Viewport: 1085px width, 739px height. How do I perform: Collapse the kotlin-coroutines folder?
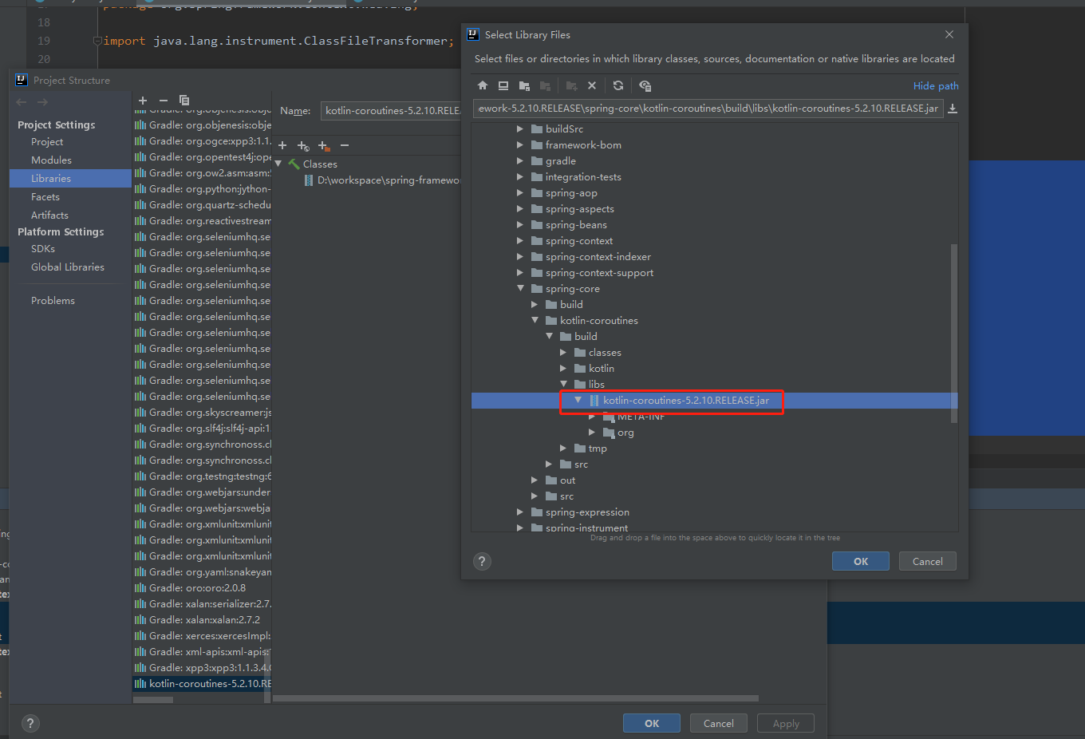(x=535, y=320)
